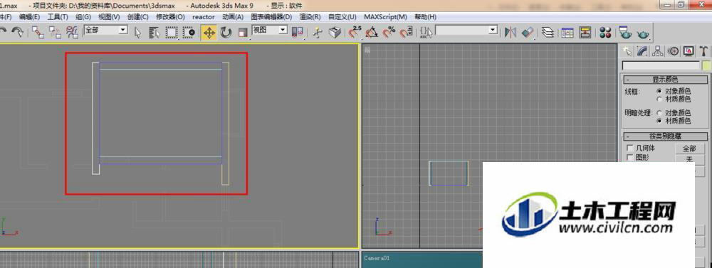The height and width of the screenshot is (268, 712).
Task: Switch to the Display panel tab
Action: coord(689,50)
